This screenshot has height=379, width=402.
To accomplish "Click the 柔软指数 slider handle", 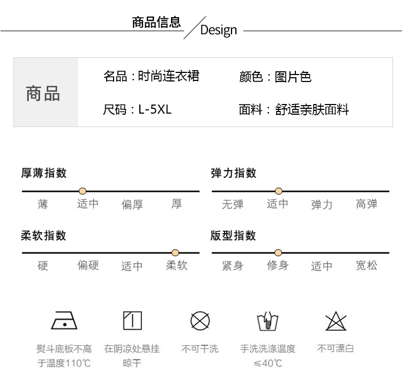I will 175,252.
